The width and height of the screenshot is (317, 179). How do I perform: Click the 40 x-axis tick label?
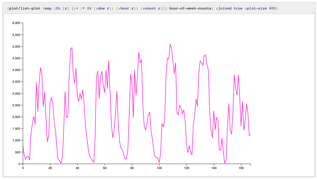pyautogui.click(x=77, y=168)
